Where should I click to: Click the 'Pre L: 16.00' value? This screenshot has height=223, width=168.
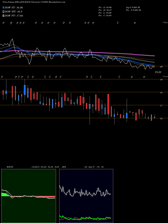point(105,13)
